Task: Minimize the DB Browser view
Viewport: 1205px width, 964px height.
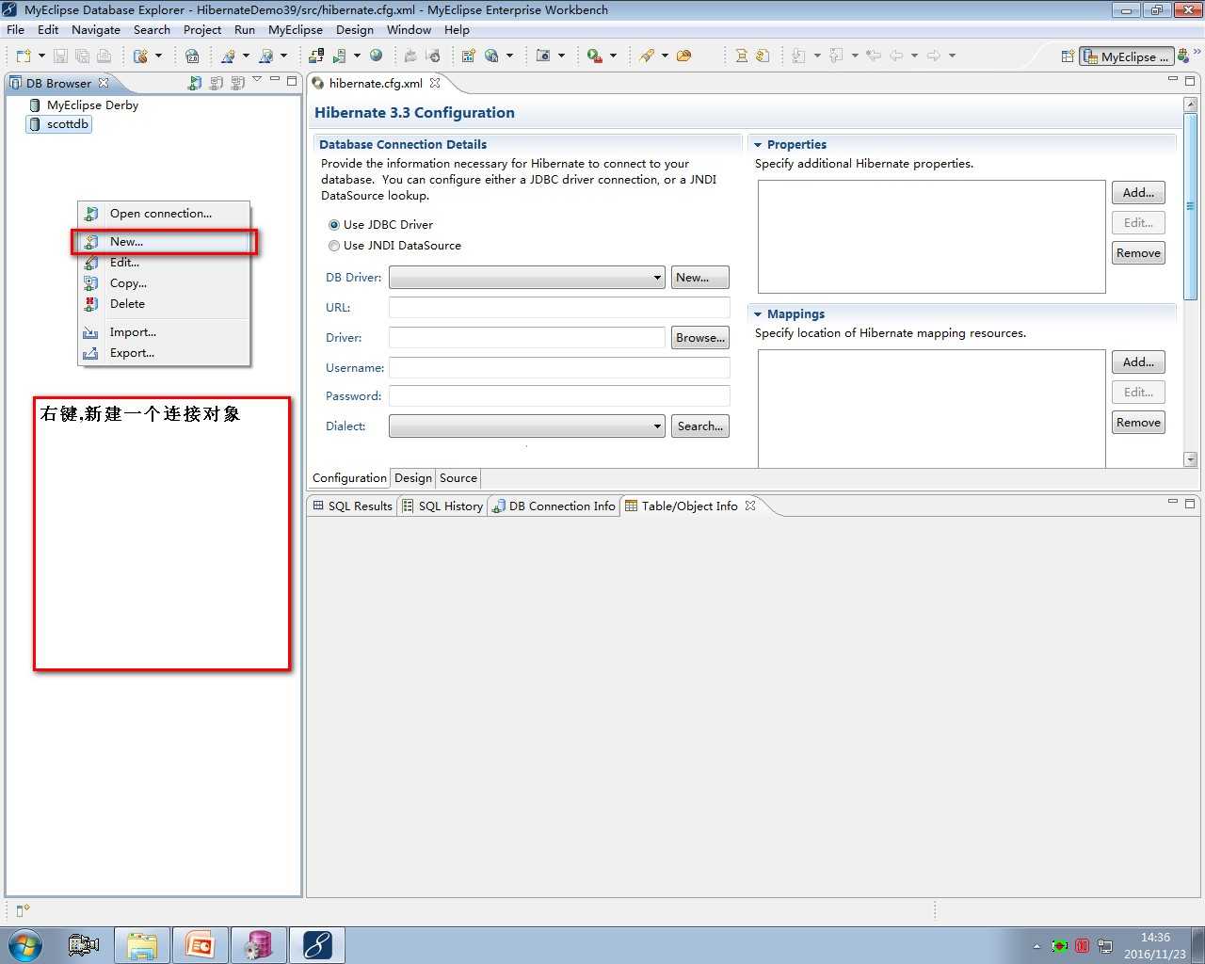Action: coord(275,80)
